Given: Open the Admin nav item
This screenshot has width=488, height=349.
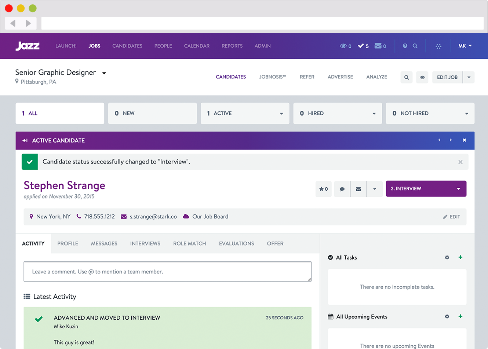Looking at the screenshot, I should 263,46.
